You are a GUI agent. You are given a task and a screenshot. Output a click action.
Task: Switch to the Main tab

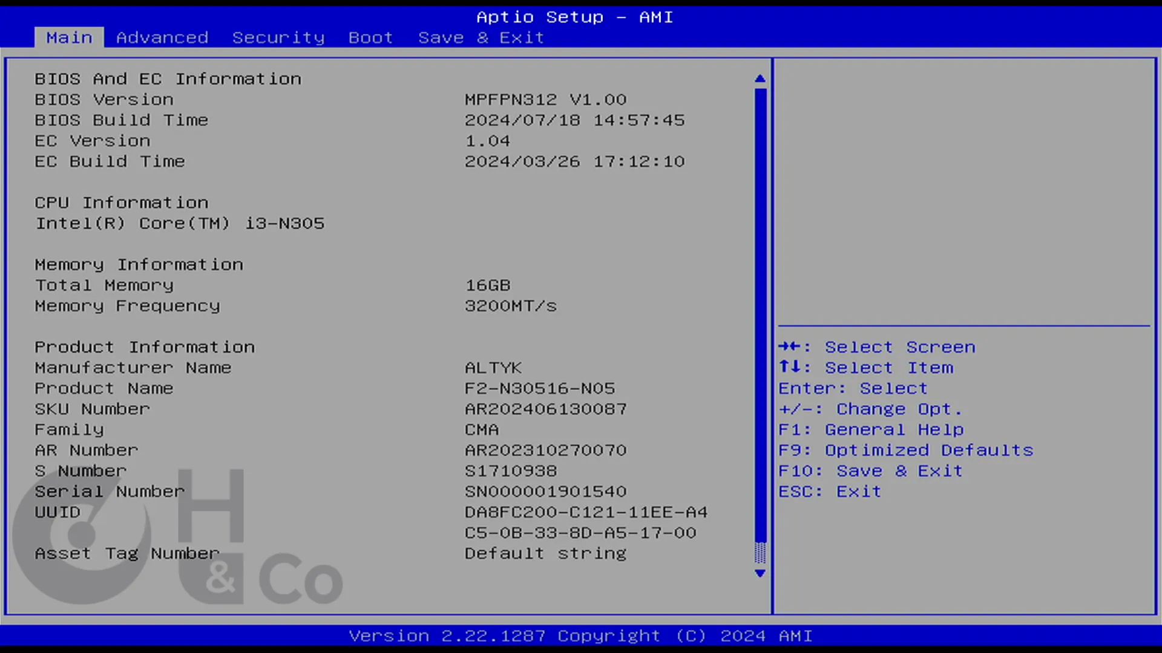(x=69, y=37)
